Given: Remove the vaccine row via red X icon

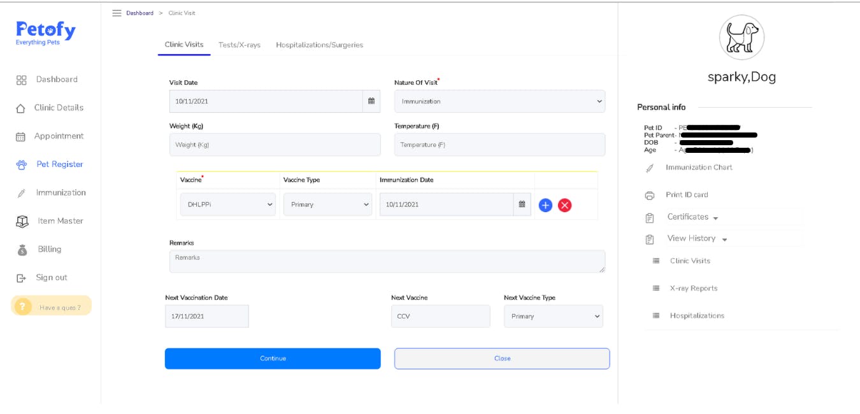Looking at the screenshot, I should pyautogui.click(x=563, y=204).
